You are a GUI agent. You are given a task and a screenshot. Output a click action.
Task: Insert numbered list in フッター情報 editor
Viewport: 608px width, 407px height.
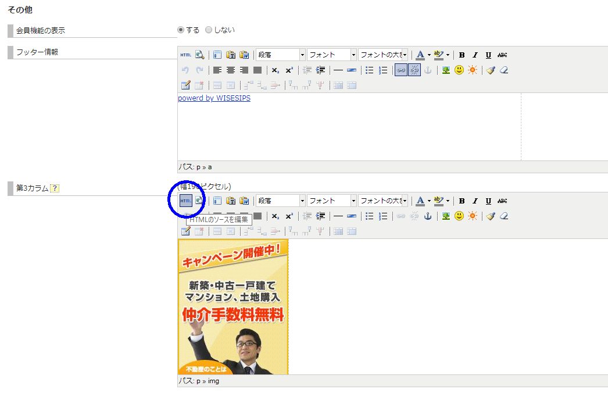click(383, 70)
